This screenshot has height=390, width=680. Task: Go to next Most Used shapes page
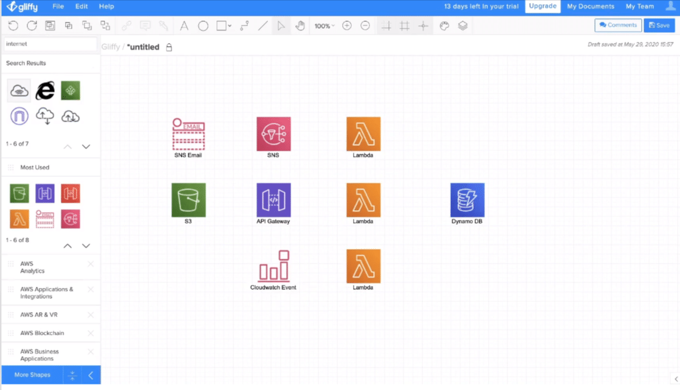coord(86,245)
